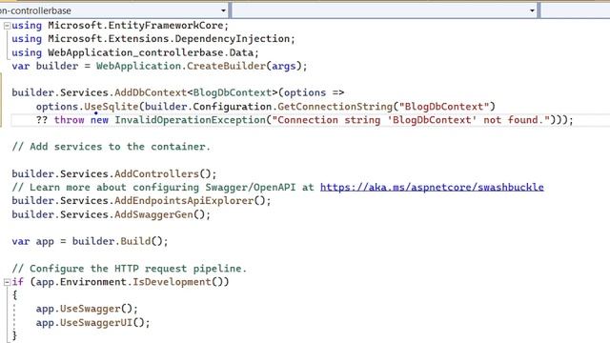Click '// Add services to the container.' comment
The image size is (610, 343).
click(x=111, y=147)
